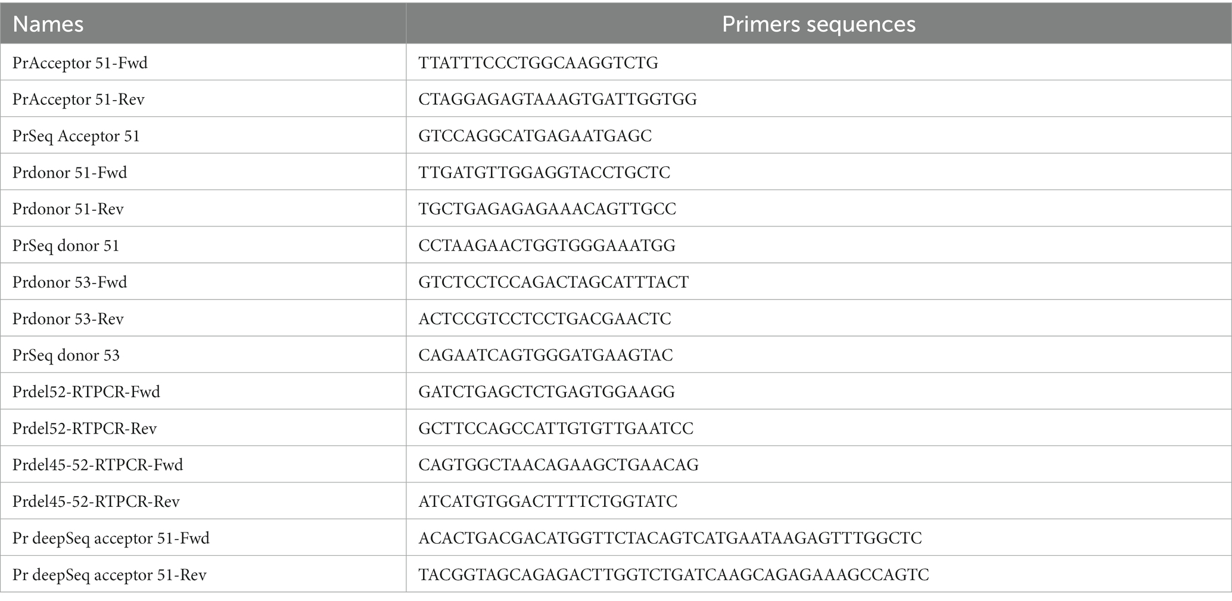
Task: Click sequence CCTAAGAACTGGTGGGAAATGG
Action: (x=547, y=245)
